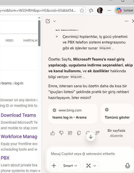Click the bing.com citation after ek işlevler sunar

tap(105, 48)
